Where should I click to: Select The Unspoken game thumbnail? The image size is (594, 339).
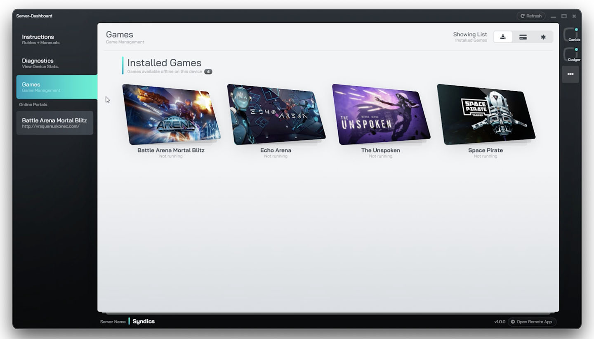(381, 114)
